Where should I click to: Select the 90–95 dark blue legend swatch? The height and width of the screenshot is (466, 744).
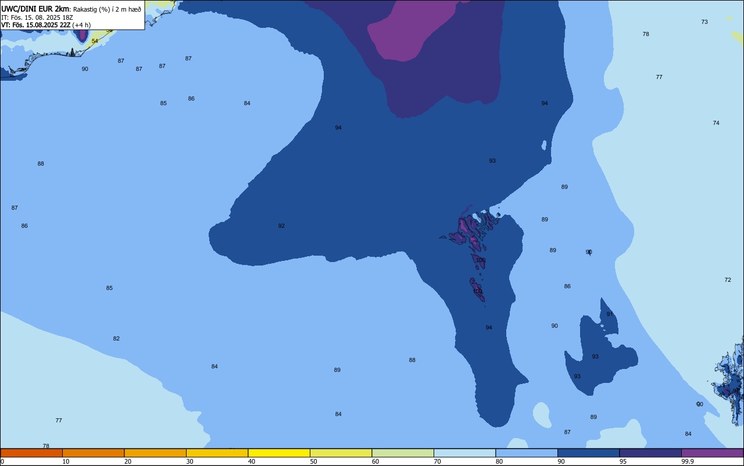click(588, 453)
